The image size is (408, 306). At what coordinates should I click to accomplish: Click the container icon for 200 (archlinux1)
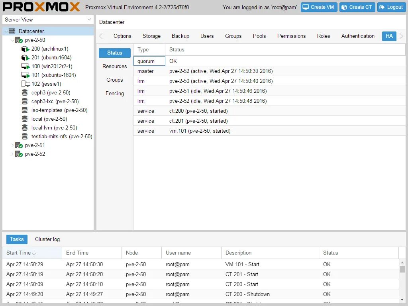25,49
